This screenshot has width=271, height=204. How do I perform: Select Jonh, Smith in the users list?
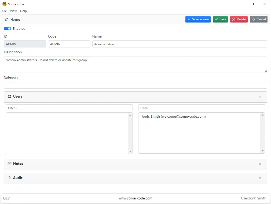point(173,117)
